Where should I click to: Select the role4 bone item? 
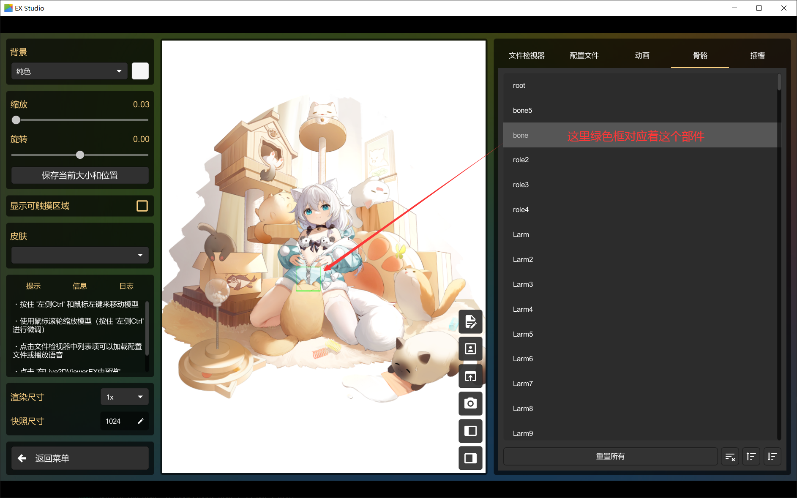tap(640, 210)
